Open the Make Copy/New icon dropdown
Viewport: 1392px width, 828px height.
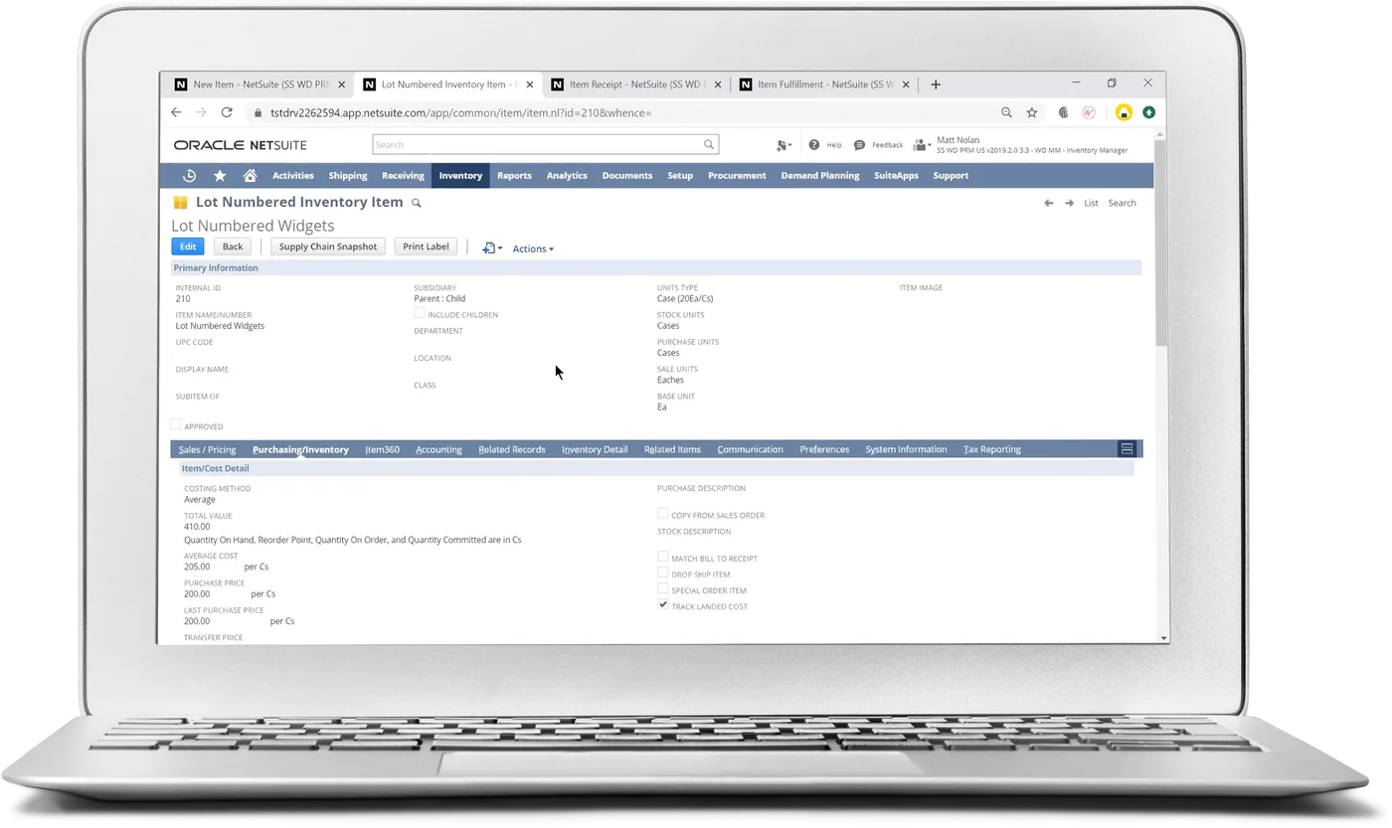pyautogui.click(x=492, y=248)
